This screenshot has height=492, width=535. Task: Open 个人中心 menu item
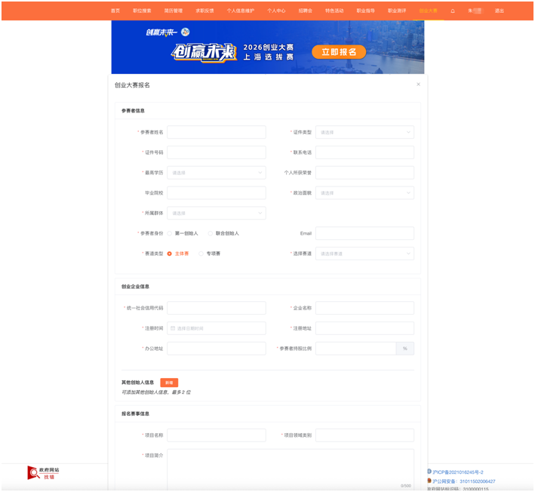pyautogui.click(x=275, y=11)
